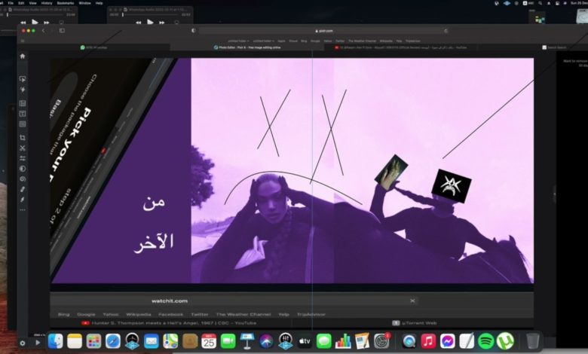Open the Window menu
Viewport: 588px width, 354px height.
tap(84, 2)
